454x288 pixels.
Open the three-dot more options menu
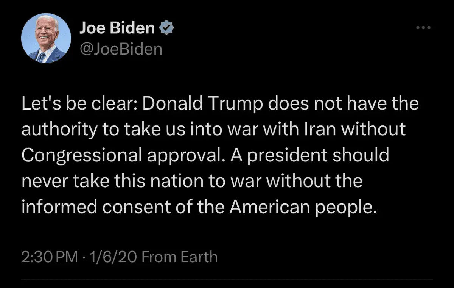coord(423,28)
